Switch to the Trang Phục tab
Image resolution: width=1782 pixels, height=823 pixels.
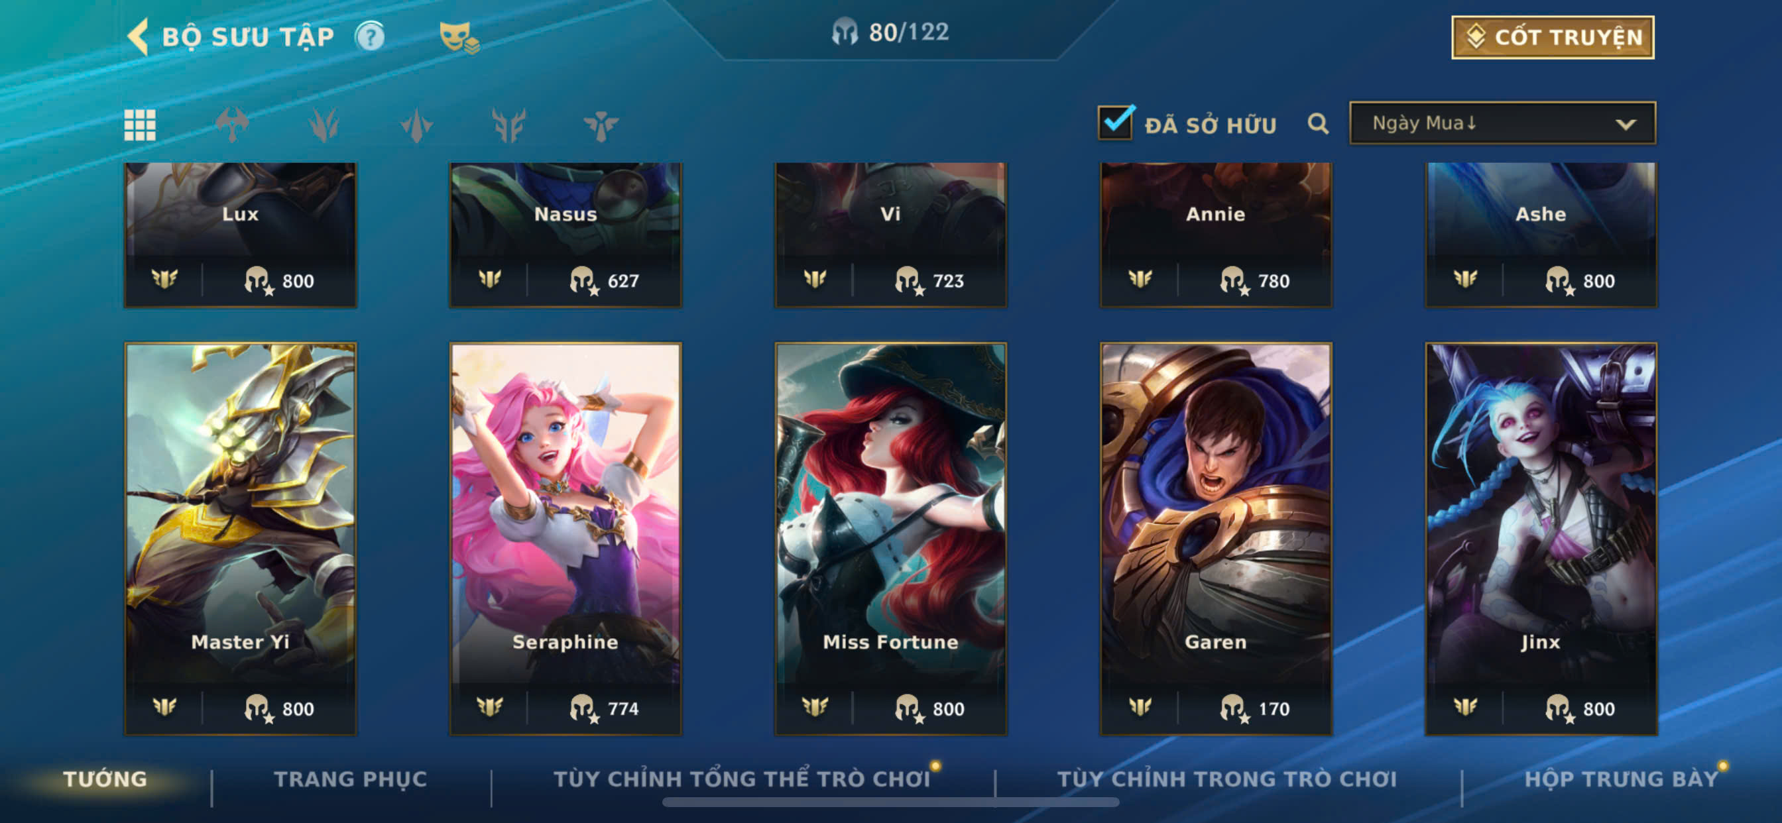click(x=351, y=779)
